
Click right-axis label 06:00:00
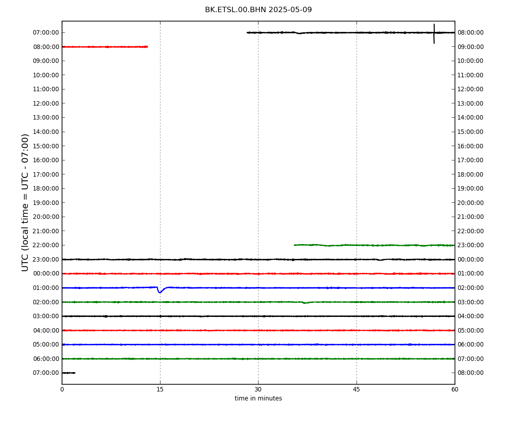[x=471, y=345]
